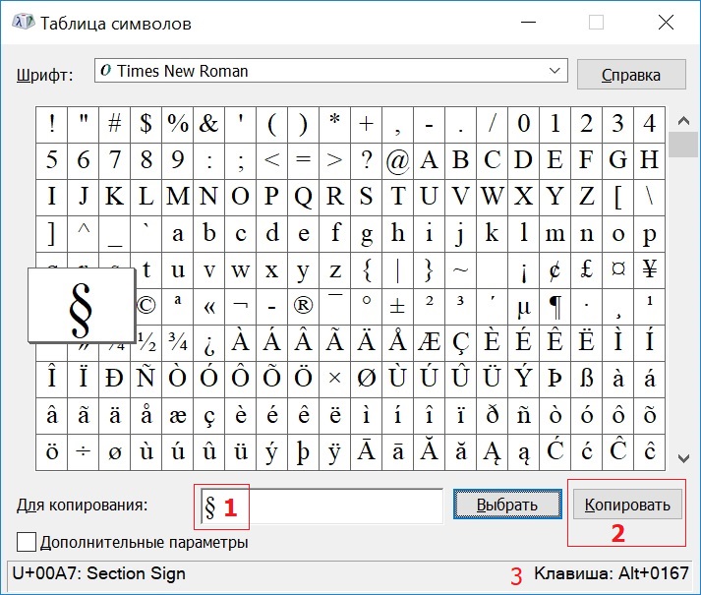Screen dimensions: 701x595
Task: Click status text Клавиша: Alt+0167
Action: [612, 573]
